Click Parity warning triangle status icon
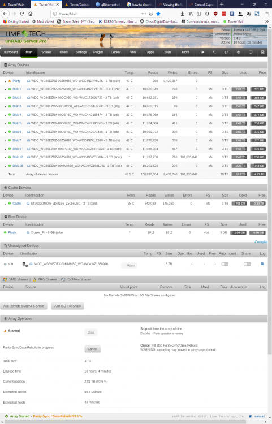The image size is (272, 424). pos(10,81)
